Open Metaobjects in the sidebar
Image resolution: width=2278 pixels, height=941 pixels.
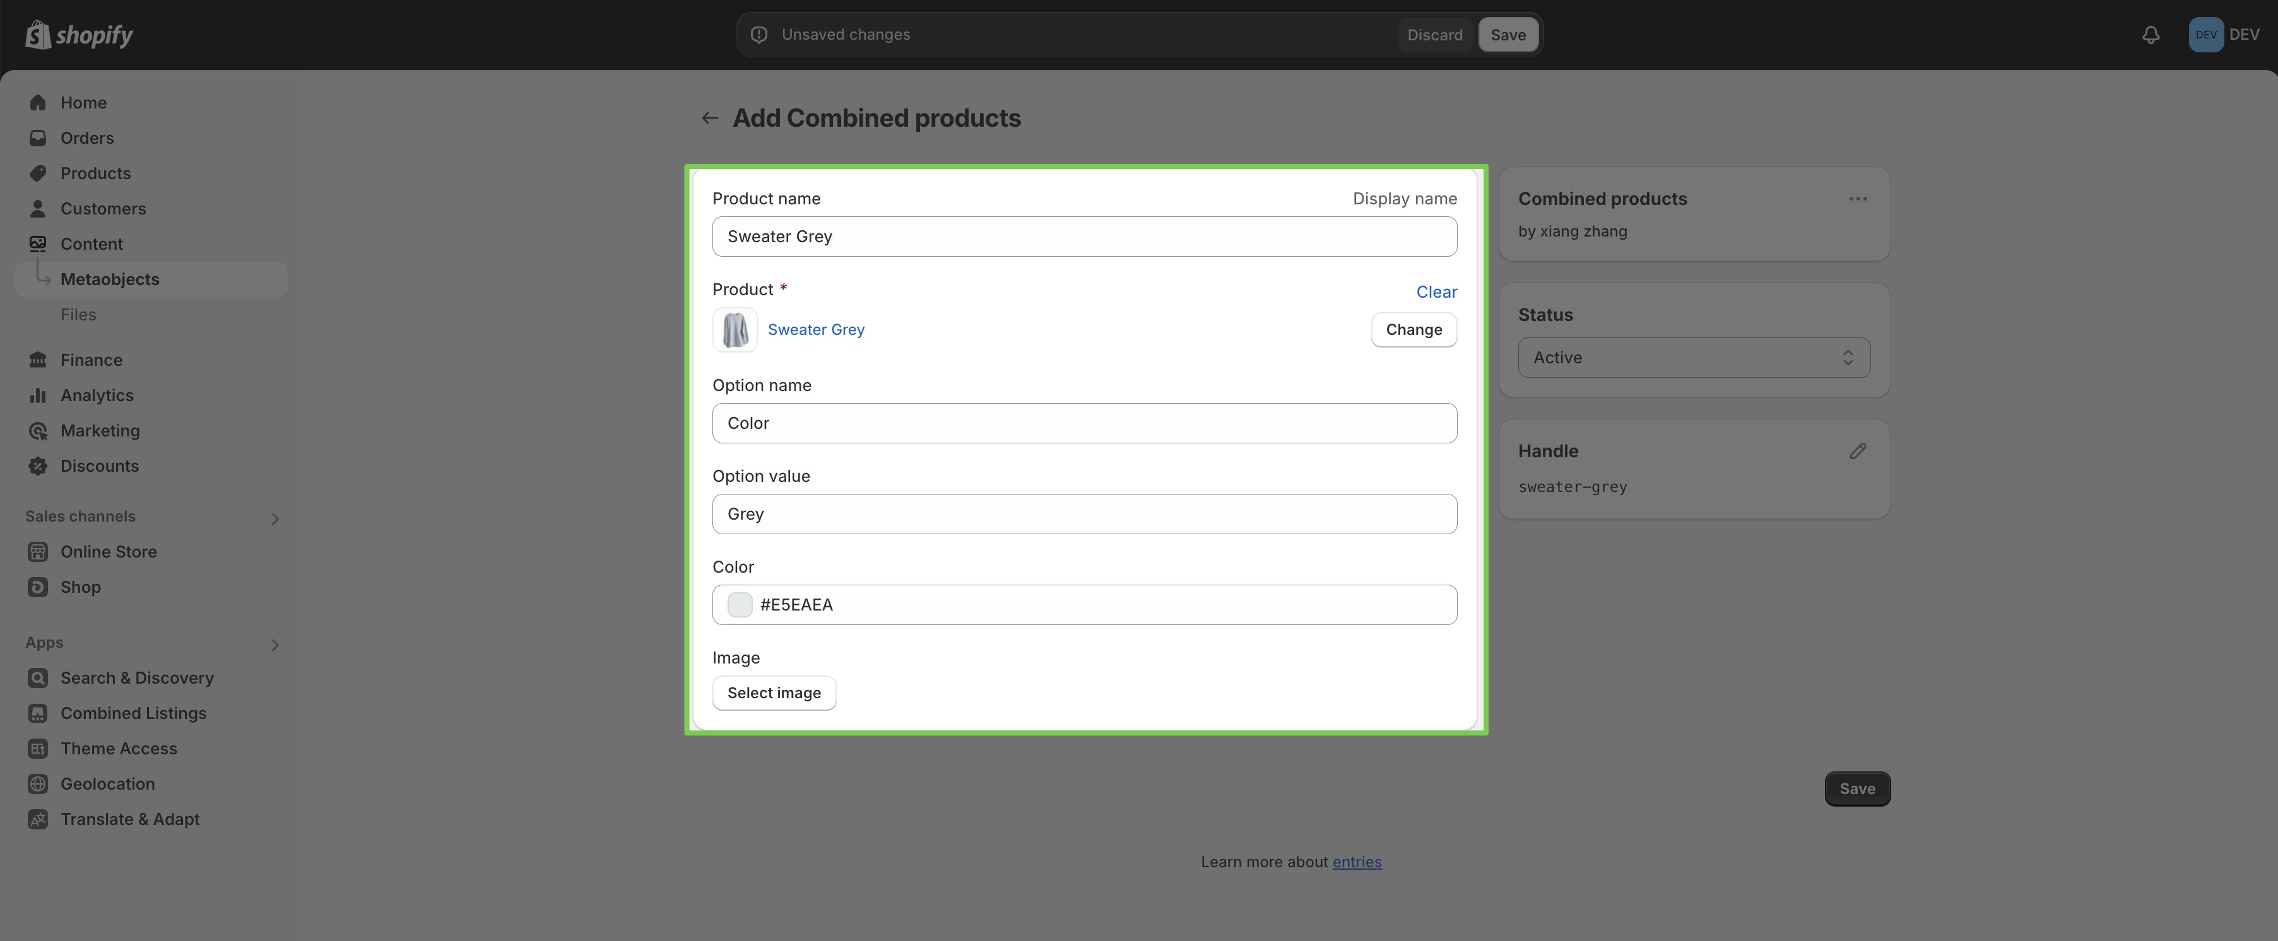pos(151,279)
